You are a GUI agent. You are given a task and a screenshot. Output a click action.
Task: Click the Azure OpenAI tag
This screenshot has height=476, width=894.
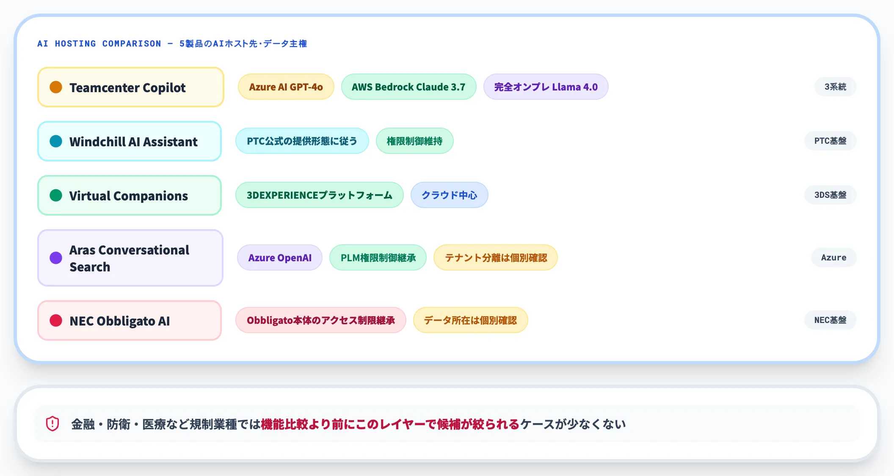(x=280, y=258)
